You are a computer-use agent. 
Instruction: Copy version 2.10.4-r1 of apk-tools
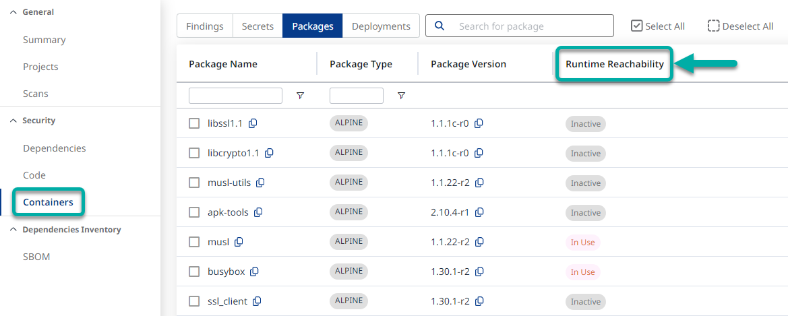point(479,212)
